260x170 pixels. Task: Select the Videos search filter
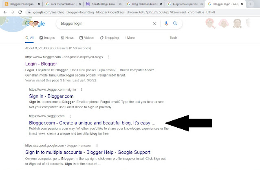[87, 38]
